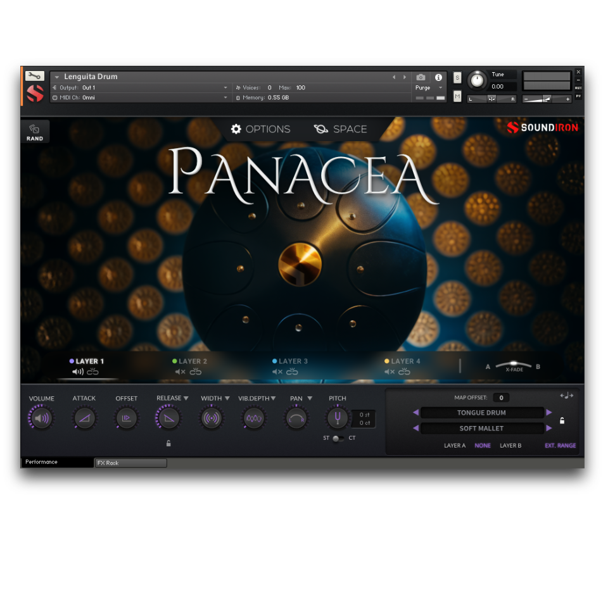Click the Soundiron logo

542,128
